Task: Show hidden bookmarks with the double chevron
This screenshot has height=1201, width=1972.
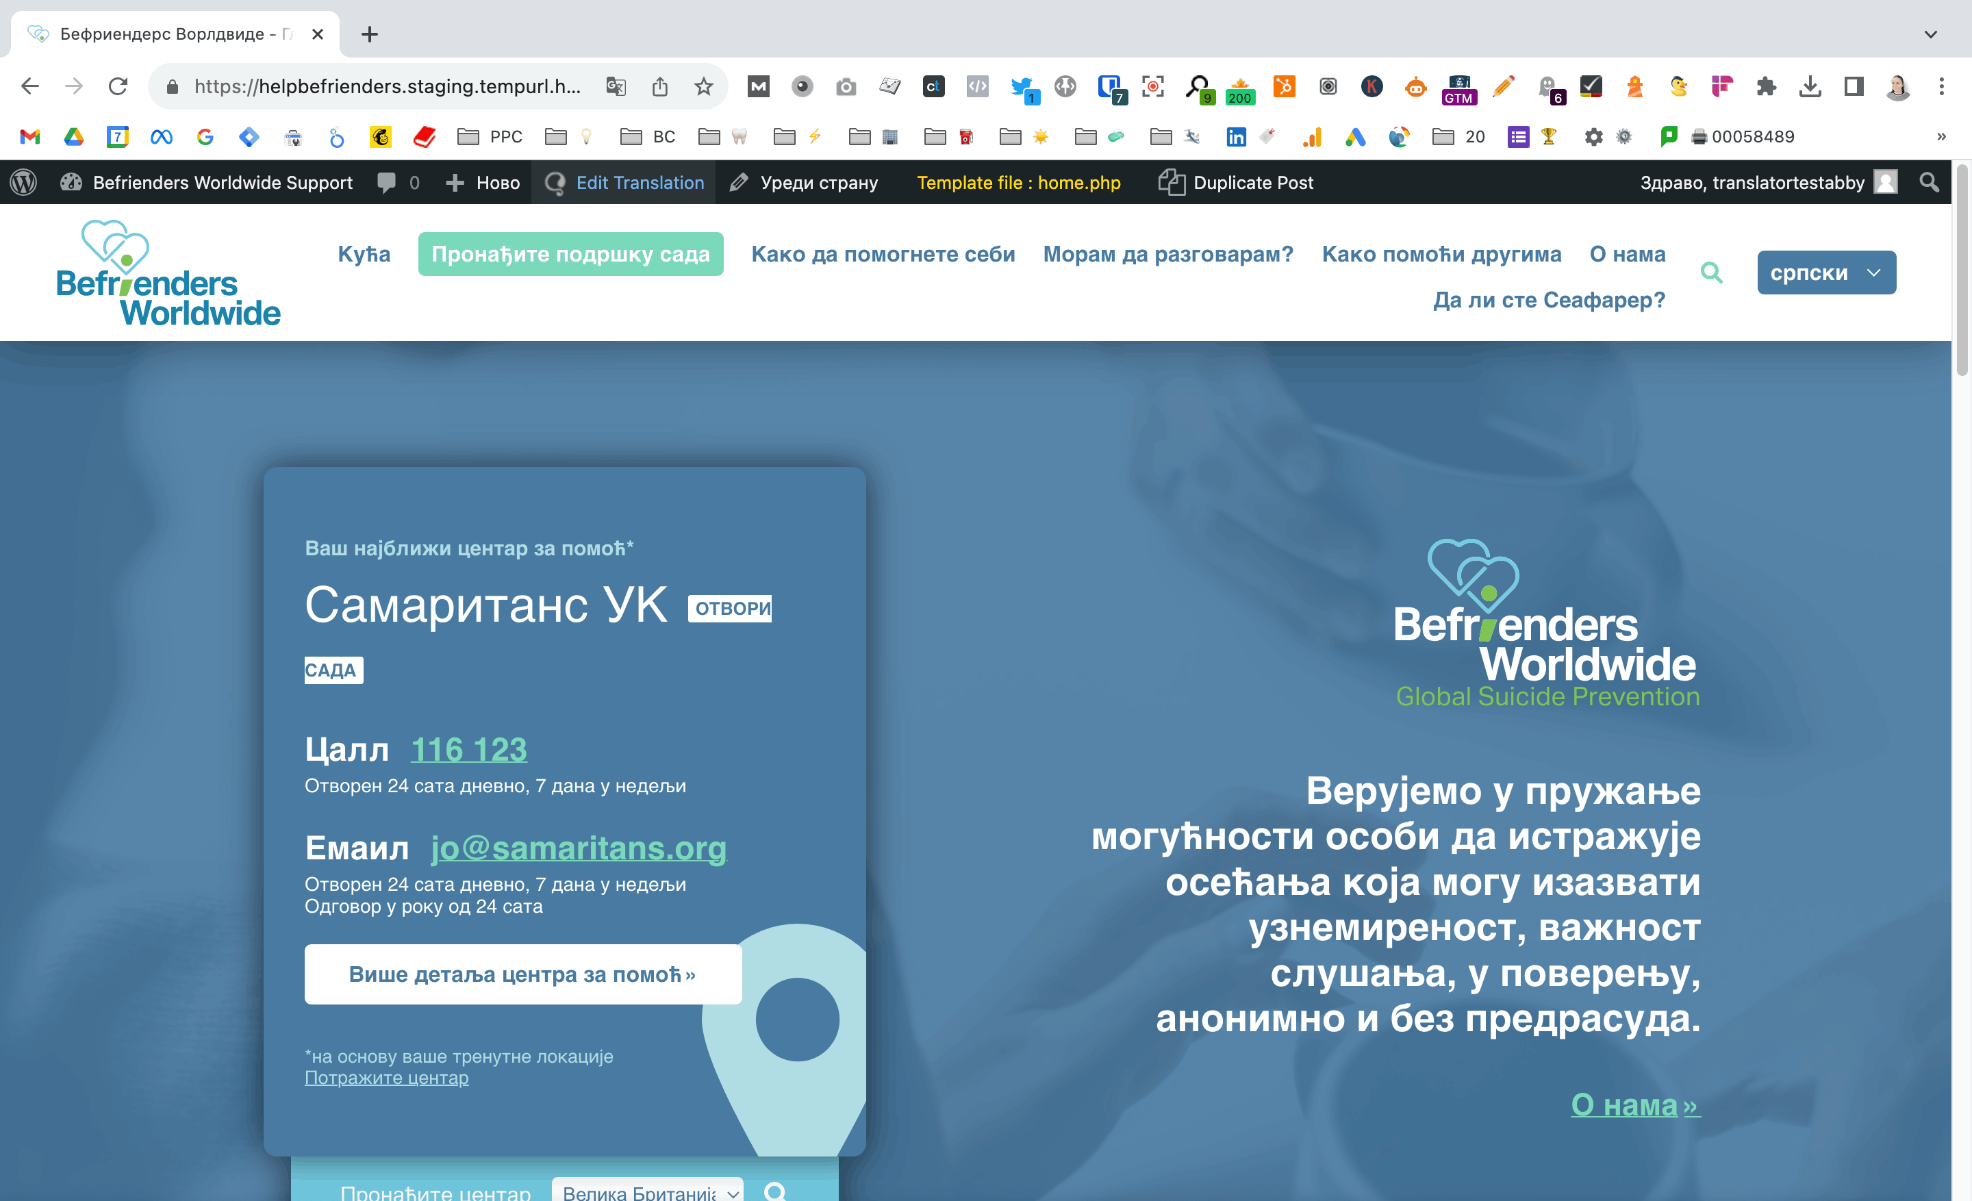Action: pyautogui.click(x=1941, y=137)
